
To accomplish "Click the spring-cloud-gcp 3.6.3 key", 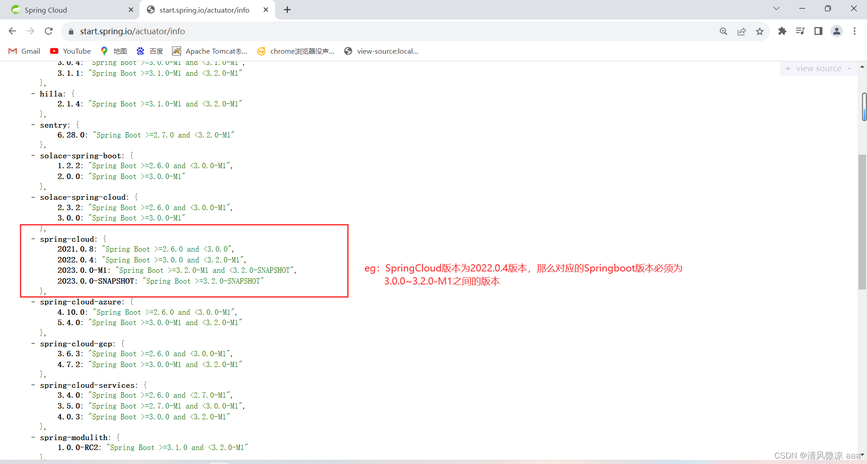I will pyautogui.click(x=69, y=354).
